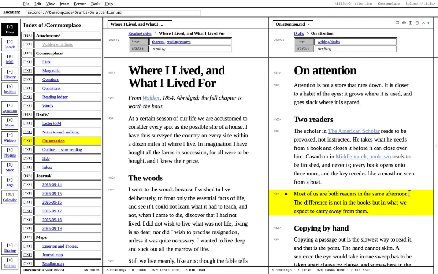The width and height of the screenshot is (438, 274).
Task: Open the Calendar panel
Action: pos(10,197)
